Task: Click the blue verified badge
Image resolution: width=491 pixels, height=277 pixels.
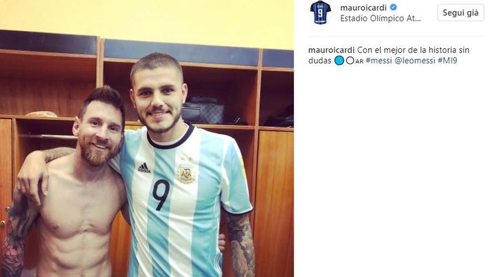Action: [x=393, y=8]
